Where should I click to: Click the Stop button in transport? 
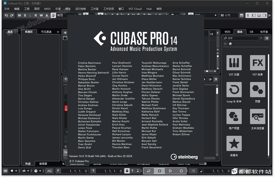pyautogui.click(x=159, y=171)
